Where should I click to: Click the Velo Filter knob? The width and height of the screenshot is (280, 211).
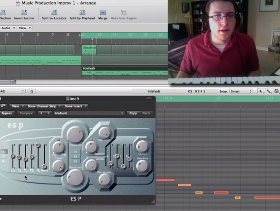pos(105,133)
